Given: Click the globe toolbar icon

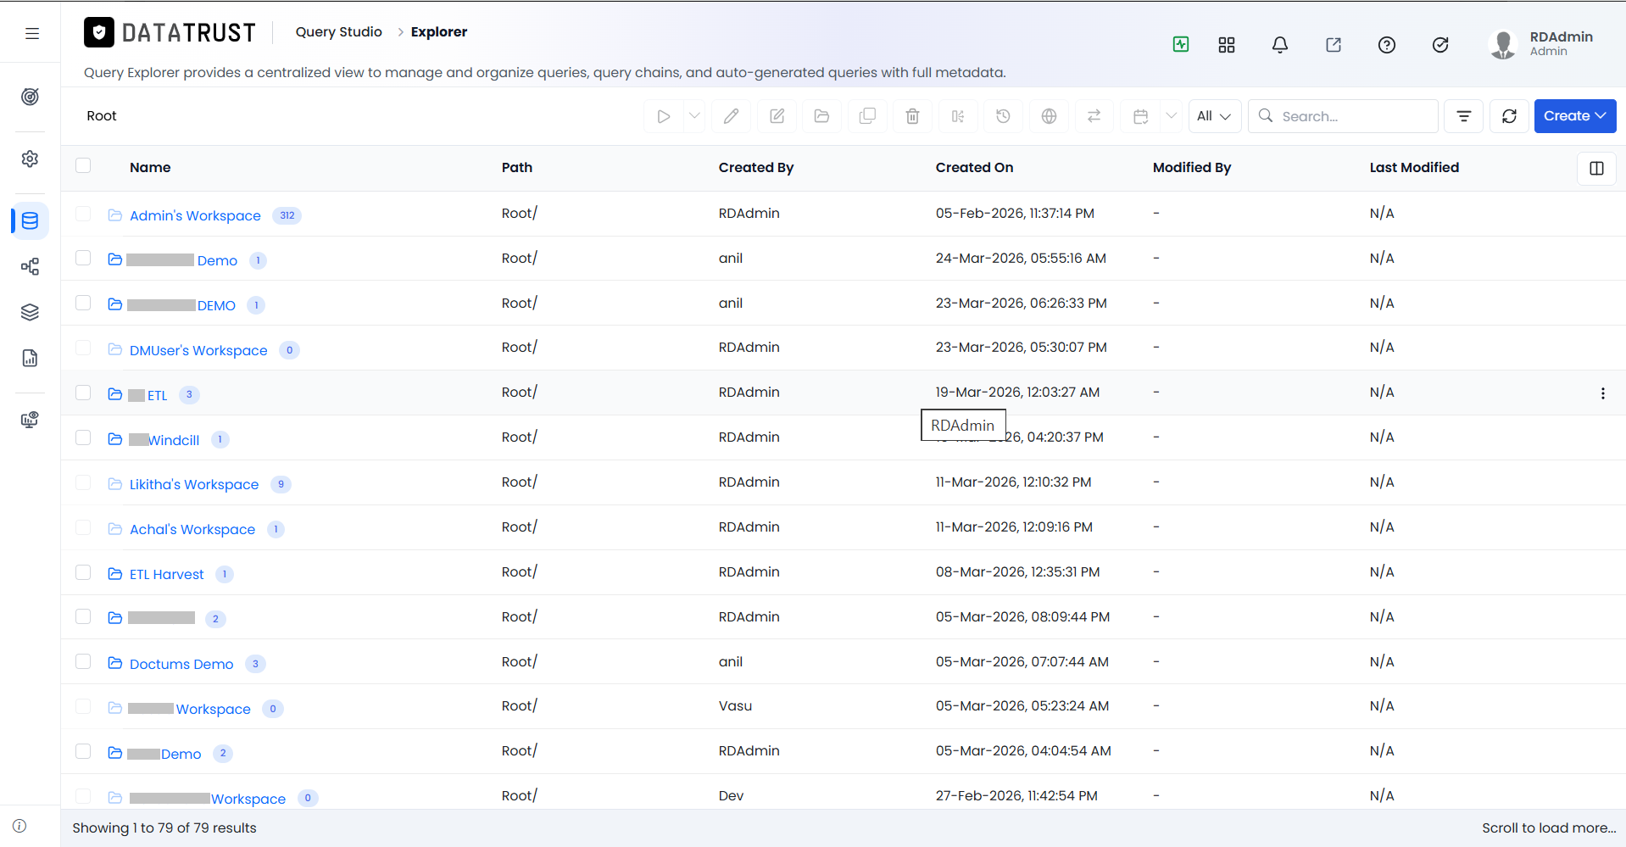Looking at the screenshot, I should tap(1049, 116).
